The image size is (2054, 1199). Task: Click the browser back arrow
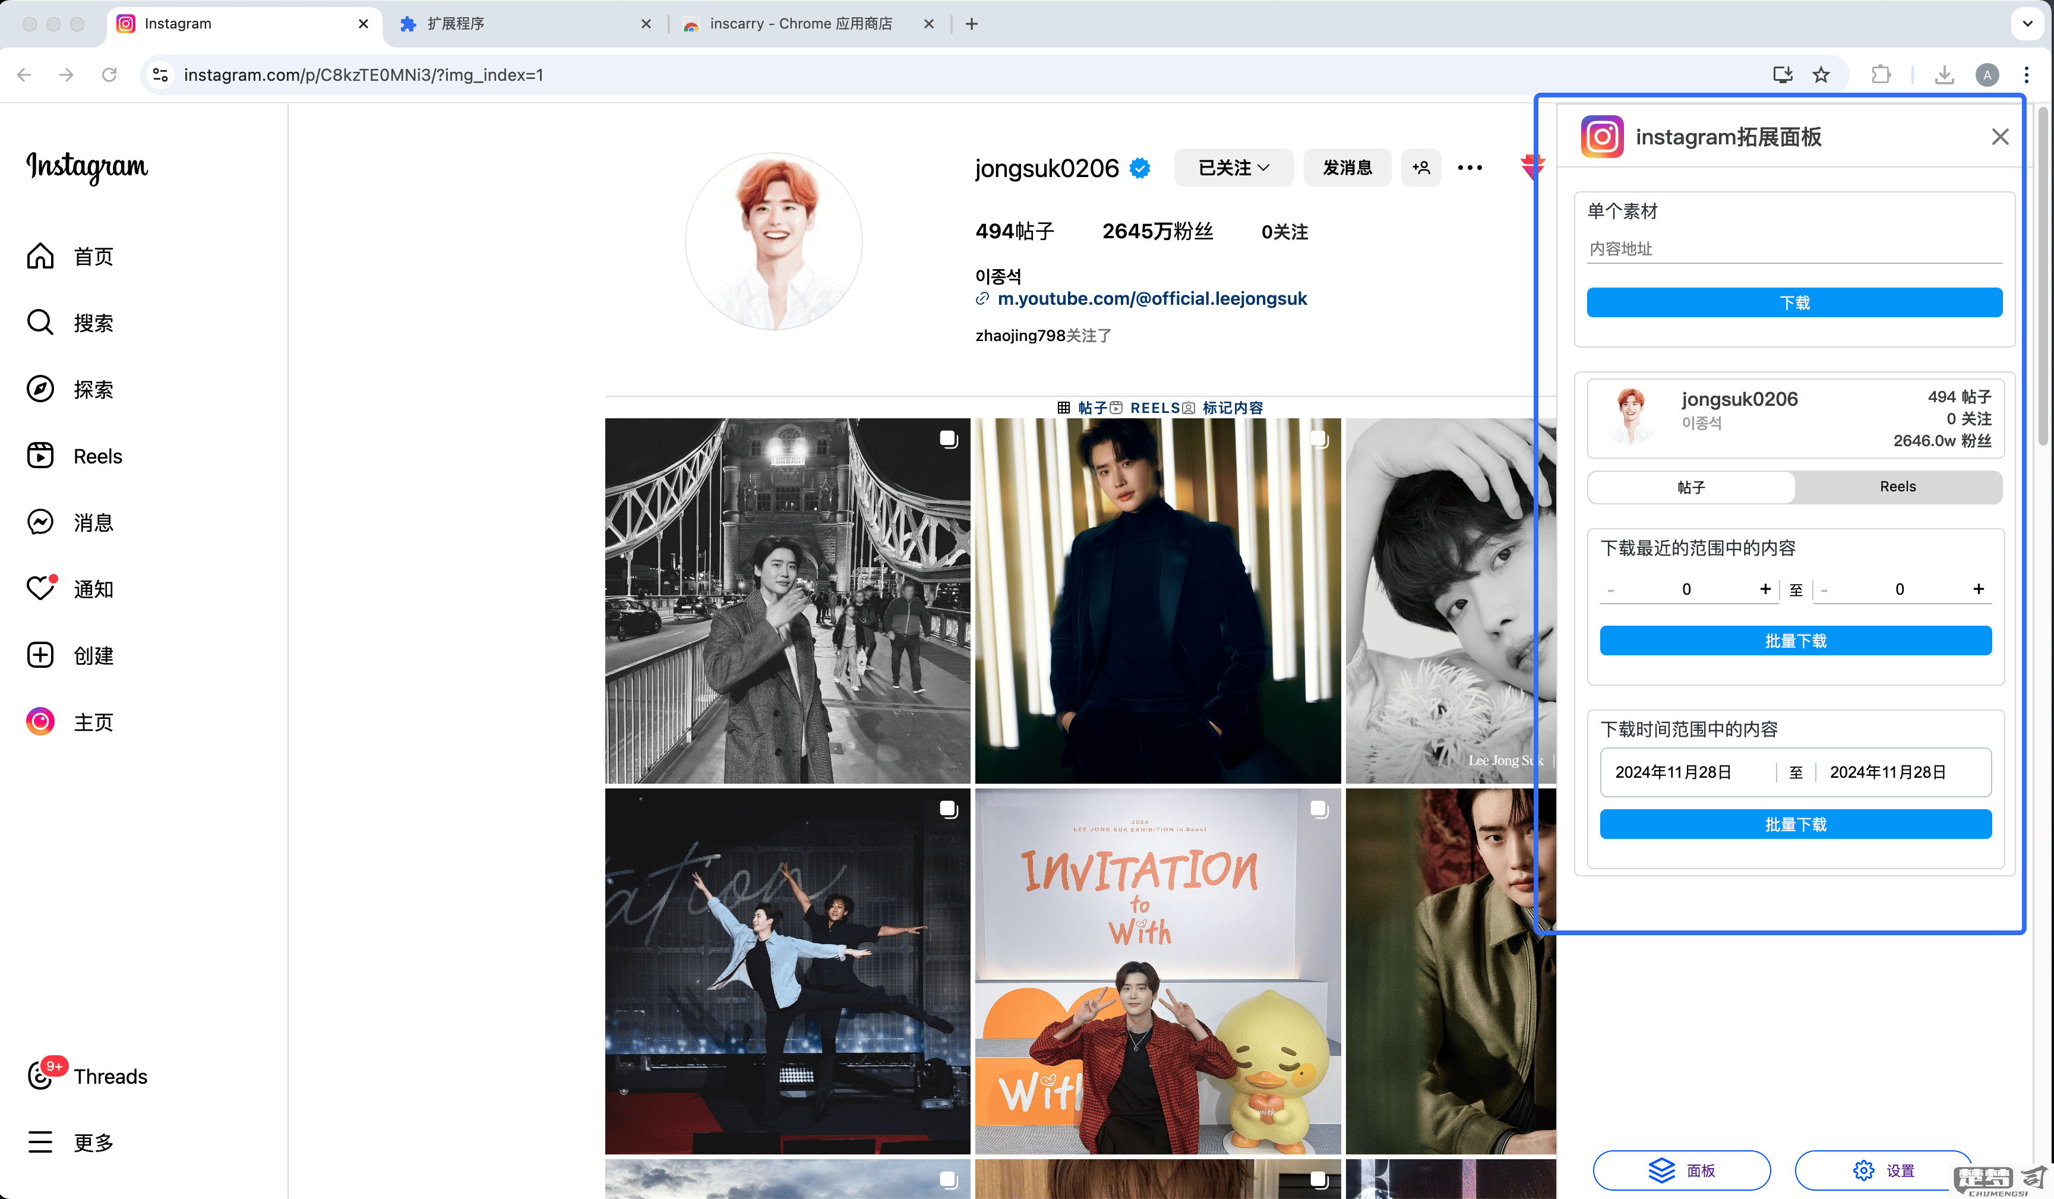click(x=24, y=75)
